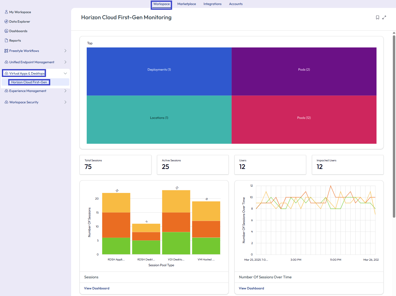The height and width of the screenshot is (296, 396).
Task: Open the Integrations tab
Action: [x=213, y=4]
